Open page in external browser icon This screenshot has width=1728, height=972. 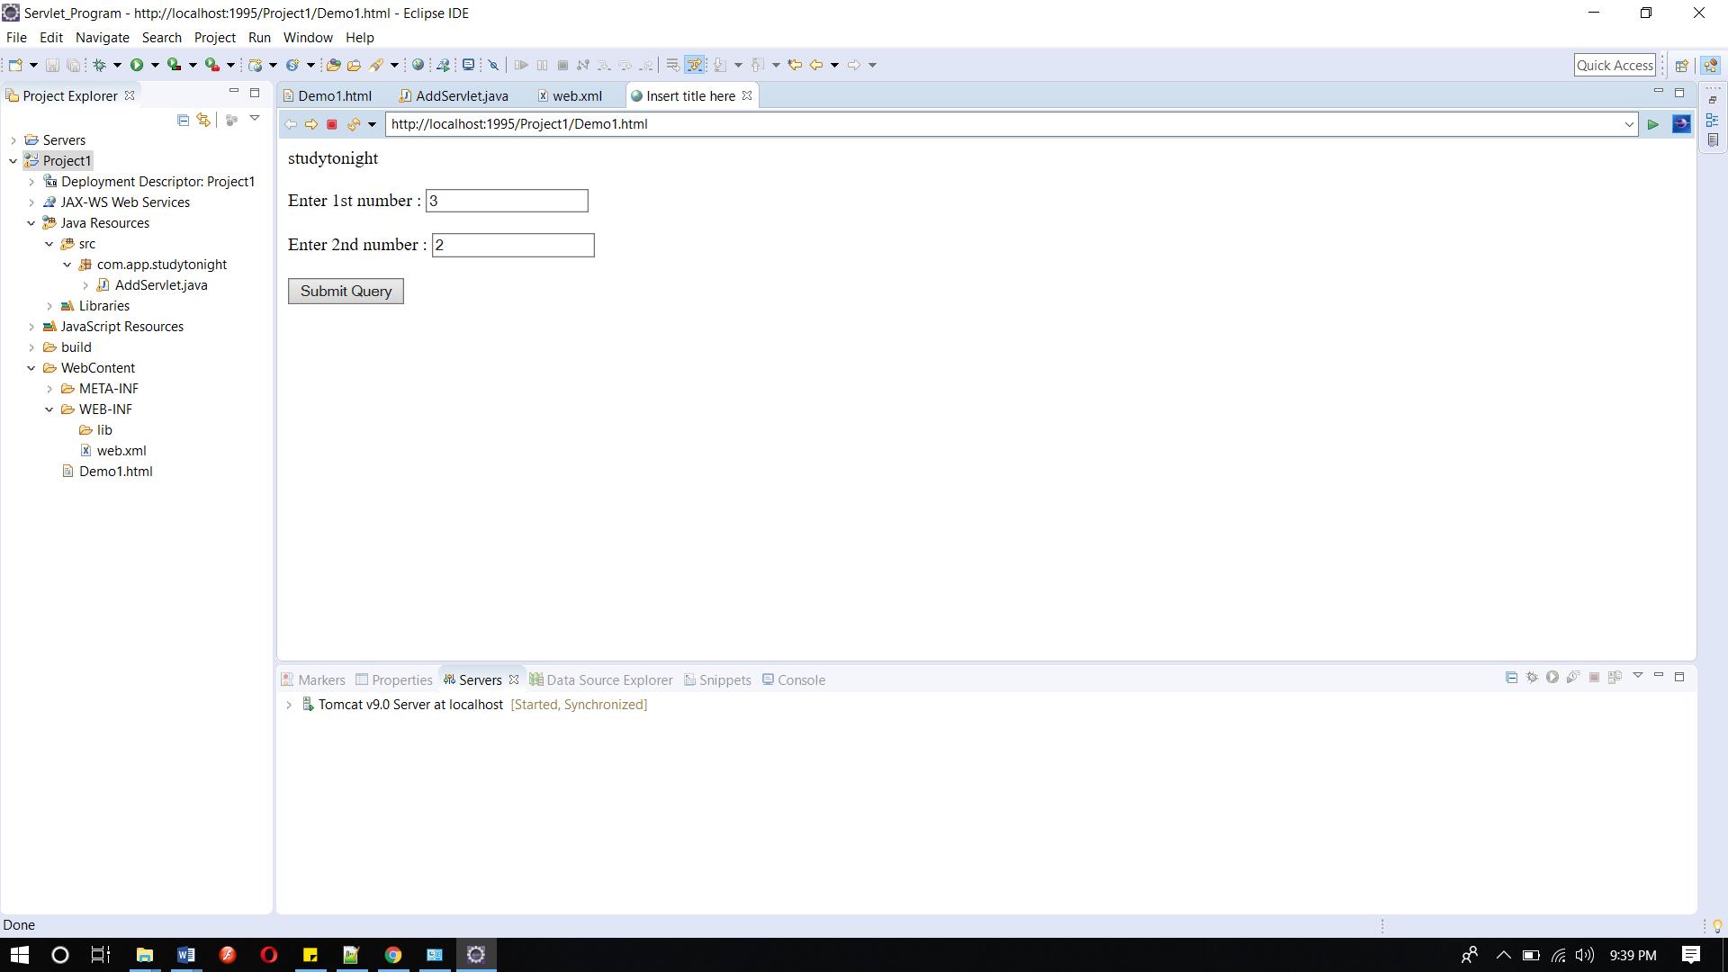click(x=1681, y=124)
